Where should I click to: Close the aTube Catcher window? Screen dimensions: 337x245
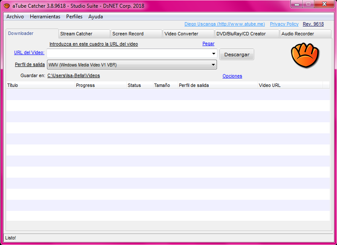click(324, 4)
